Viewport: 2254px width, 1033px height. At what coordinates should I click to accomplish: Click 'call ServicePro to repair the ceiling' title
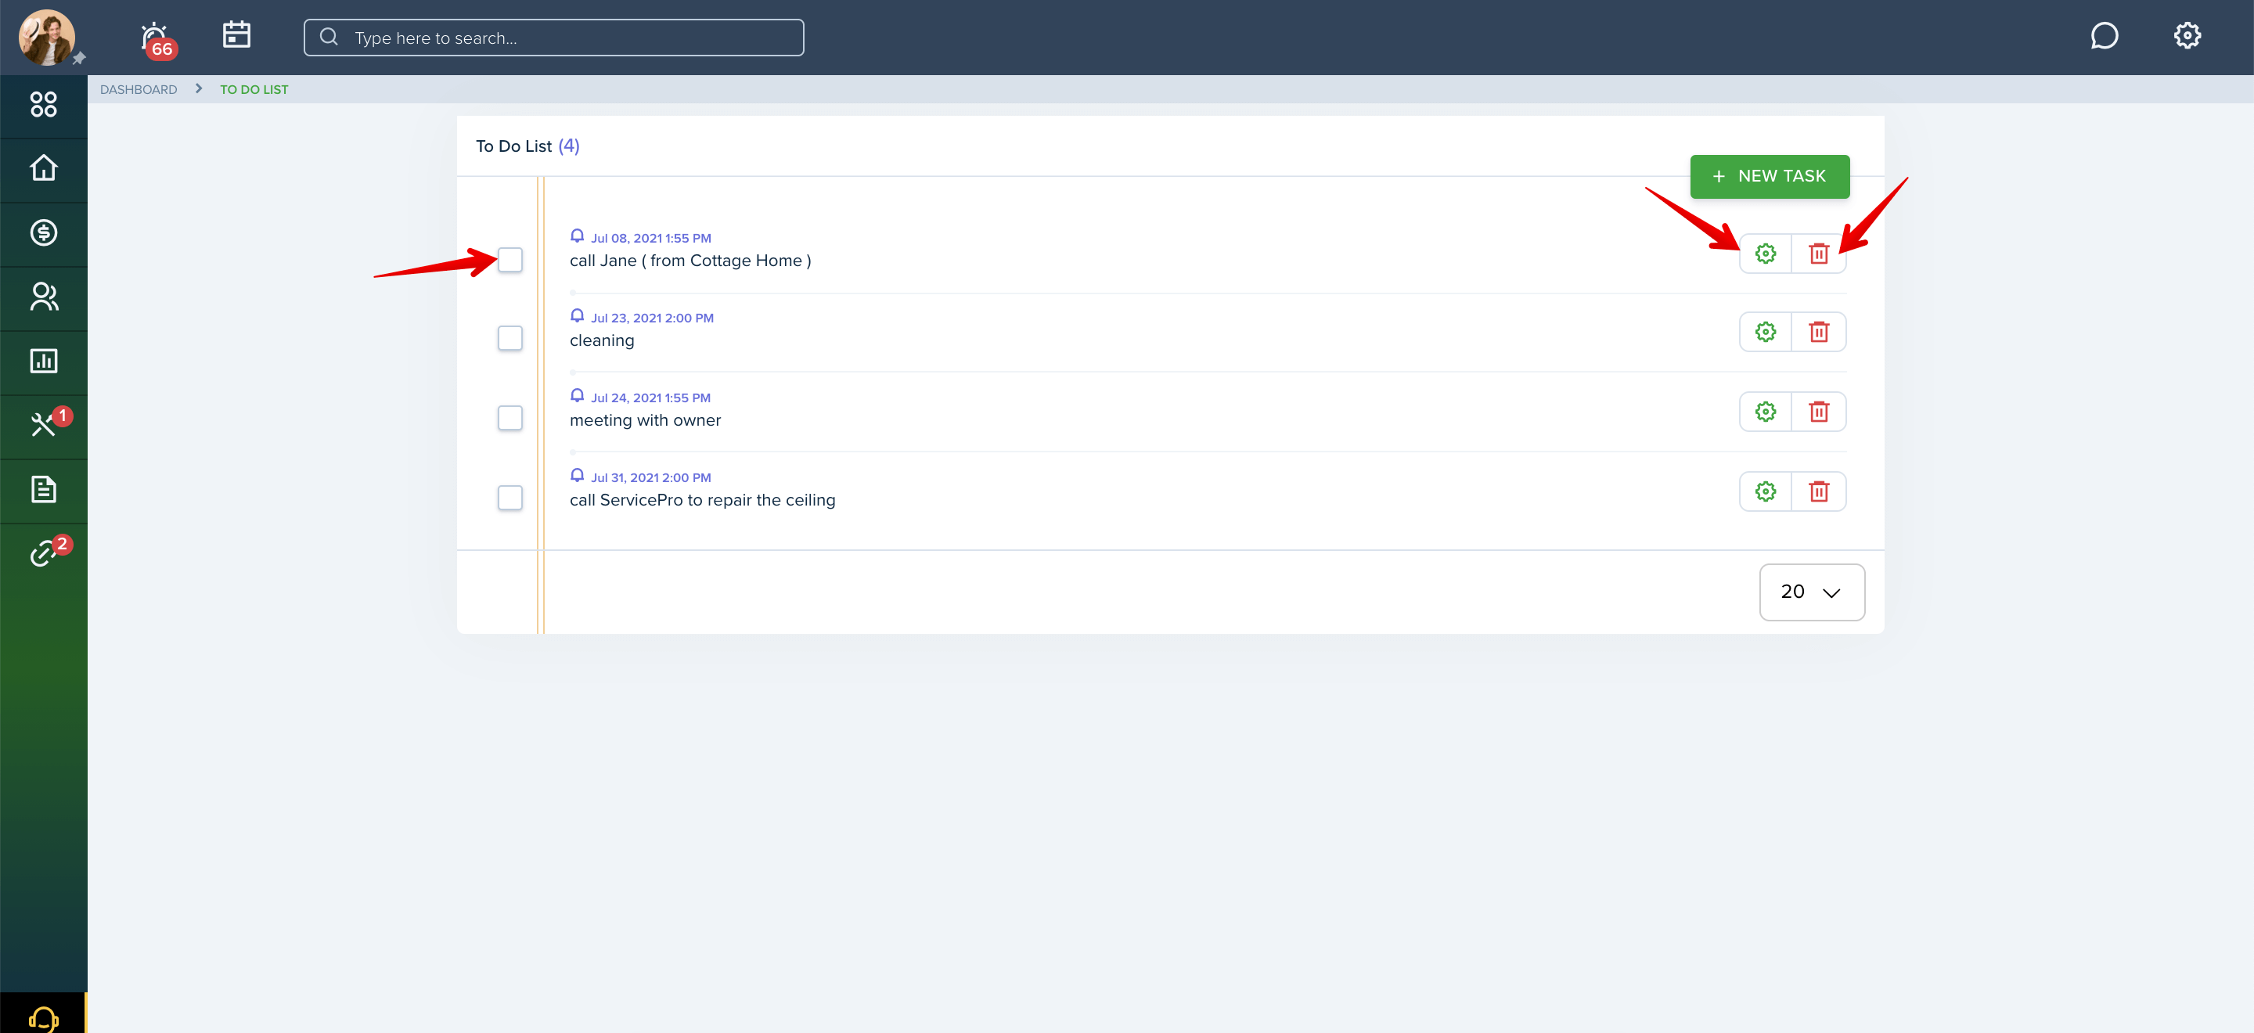[x=703, y=500]
